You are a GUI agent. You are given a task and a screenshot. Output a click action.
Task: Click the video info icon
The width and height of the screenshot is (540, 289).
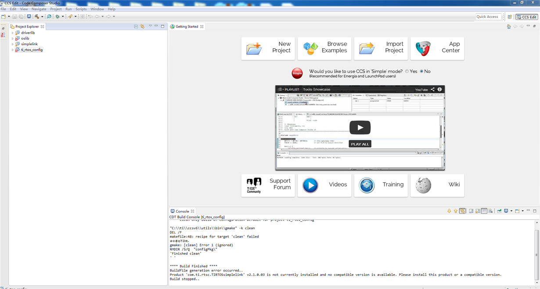(x=439, y=89)
